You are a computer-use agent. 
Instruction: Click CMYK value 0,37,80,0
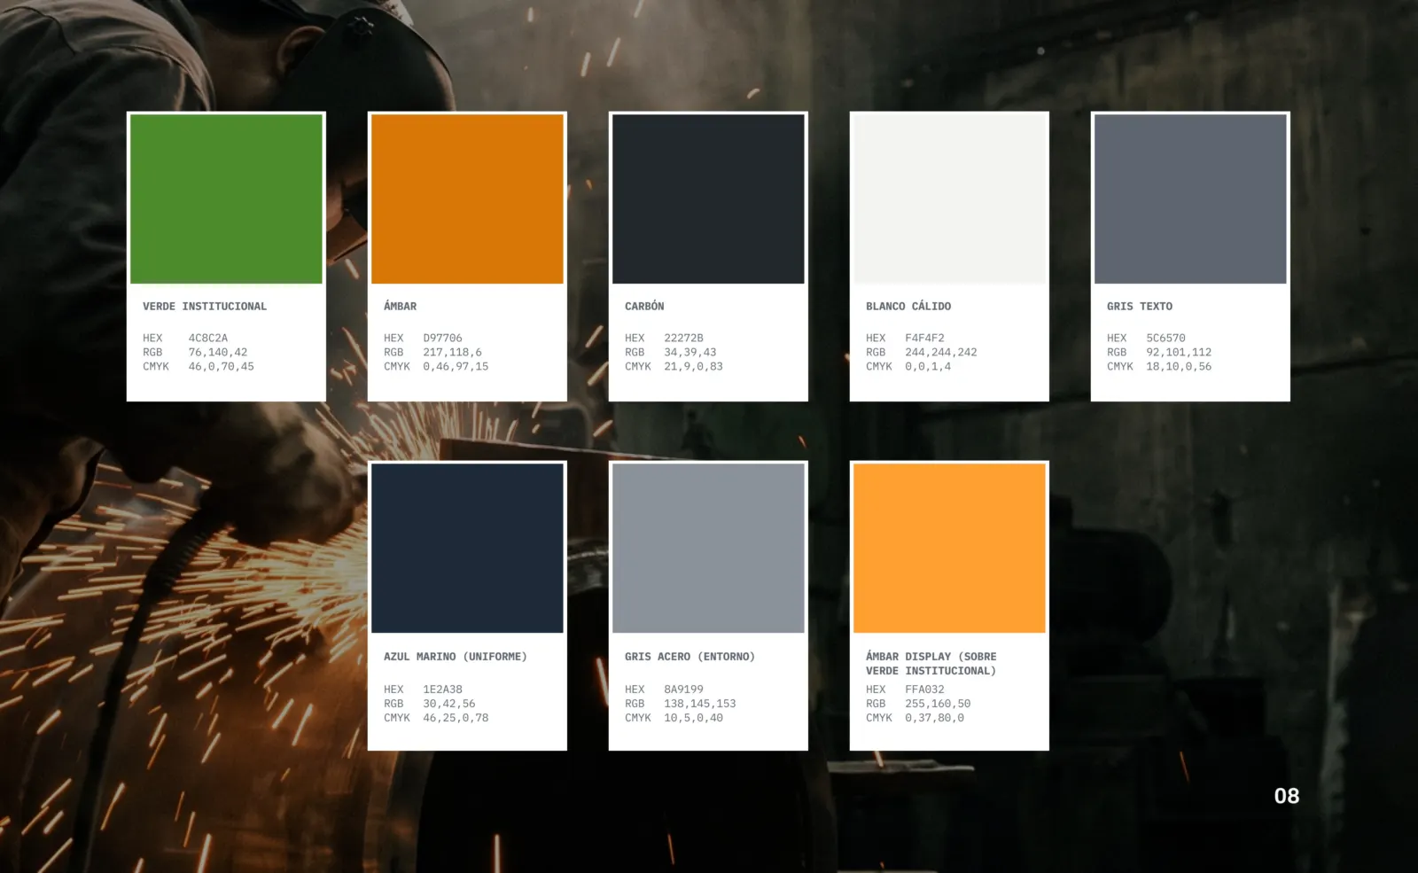coord(934,718)
